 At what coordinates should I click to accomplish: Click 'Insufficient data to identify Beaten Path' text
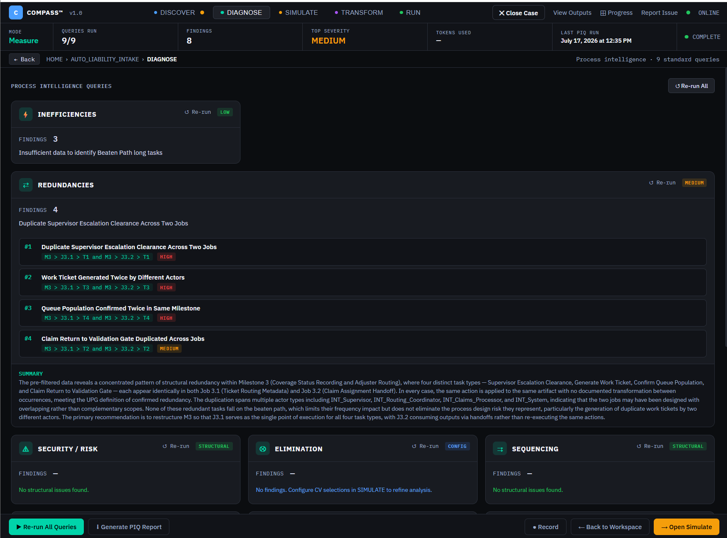(x=91, y=153)
